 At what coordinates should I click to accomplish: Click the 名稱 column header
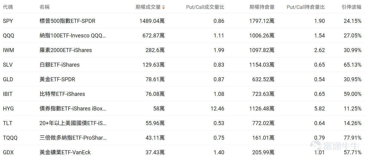(x=45, y=7)
